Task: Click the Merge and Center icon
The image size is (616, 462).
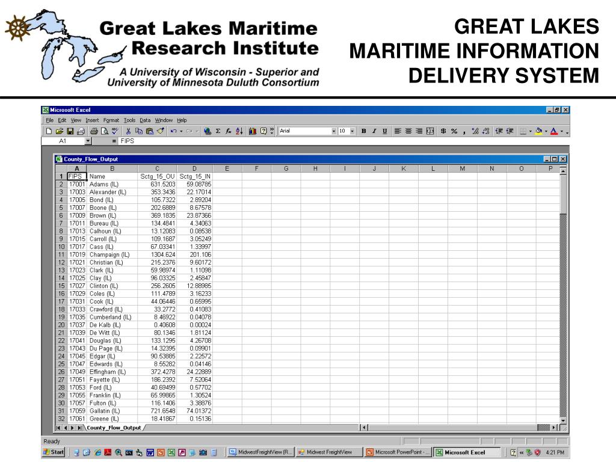Action: tap(430, 131)
